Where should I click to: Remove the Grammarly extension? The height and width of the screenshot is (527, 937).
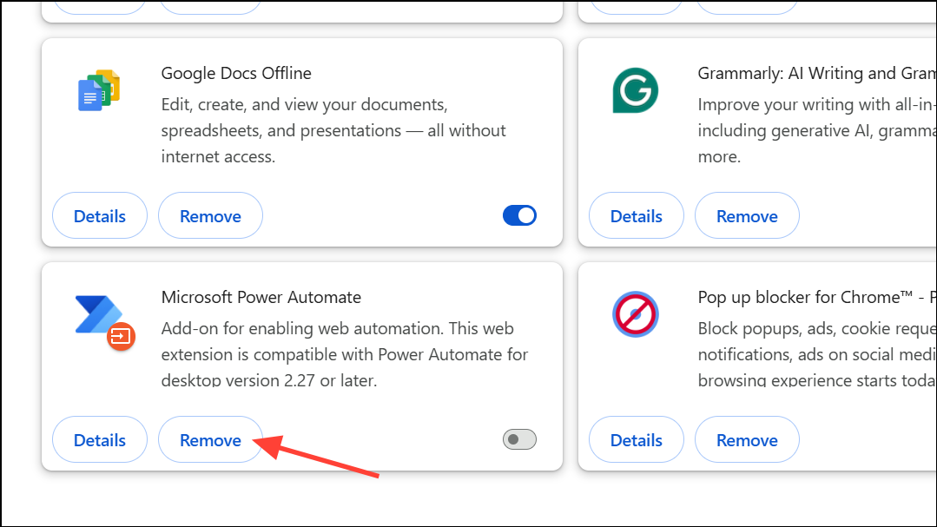click(x=747, y=215)
